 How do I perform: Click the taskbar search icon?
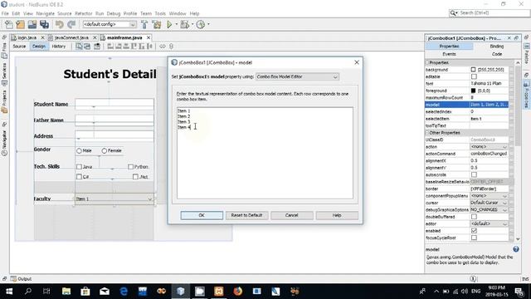pos(28,292)
